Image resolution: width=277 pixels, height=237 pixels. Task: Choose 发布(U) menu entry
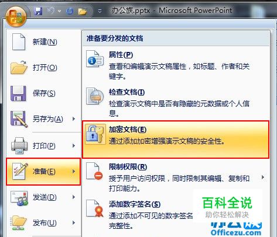coord(45,223)
